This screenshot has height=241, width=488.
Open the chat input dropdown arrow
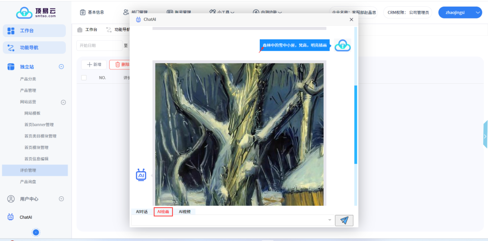pos(330,220)
